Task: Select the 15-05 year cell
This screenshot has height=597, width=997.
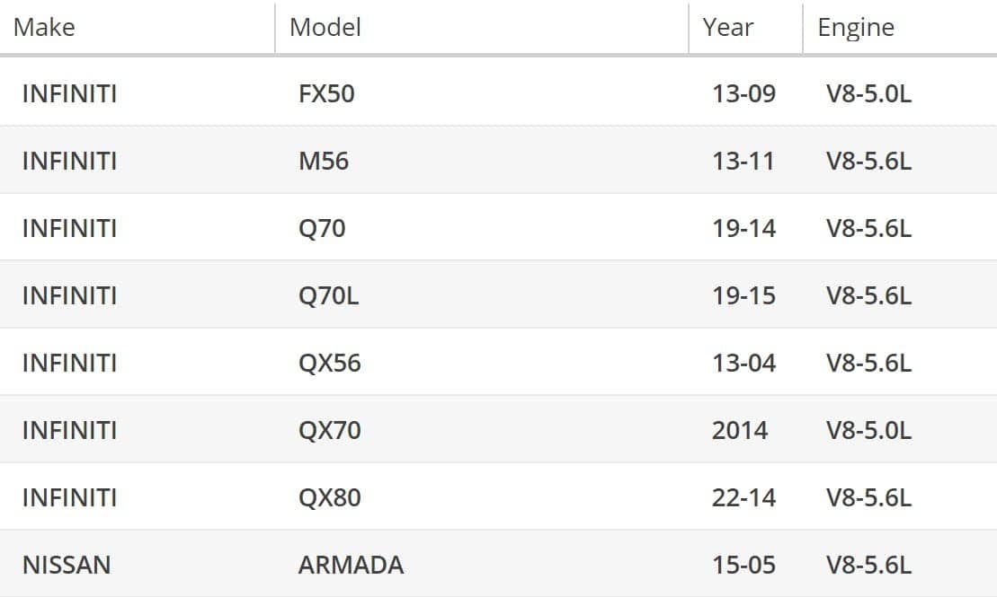Action: [x=743, y=565]
